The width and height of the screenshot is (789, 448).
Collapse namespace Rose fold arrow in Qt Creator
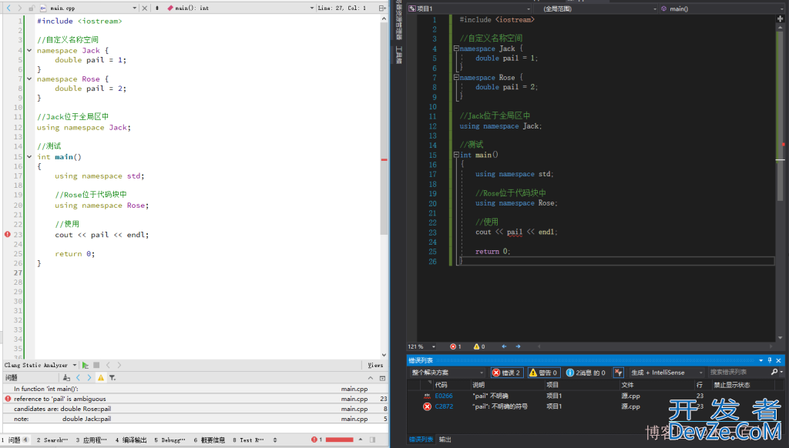click(x=29, y=79)
